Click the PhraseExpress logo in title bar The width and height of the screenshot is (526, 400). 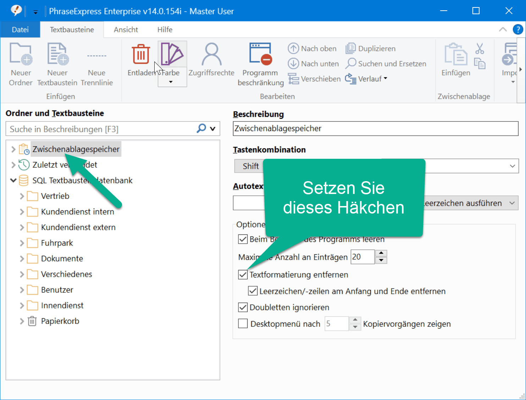click(16, 11)
